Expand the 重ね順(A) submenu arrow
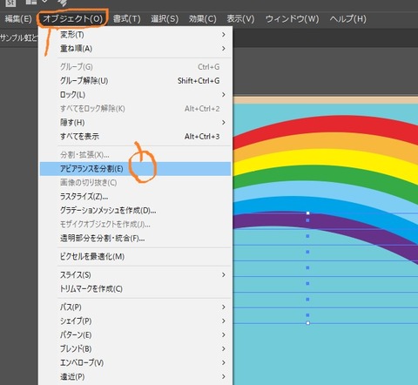The width and height of the screenshot is (418, 385). [x=224, y=49]
